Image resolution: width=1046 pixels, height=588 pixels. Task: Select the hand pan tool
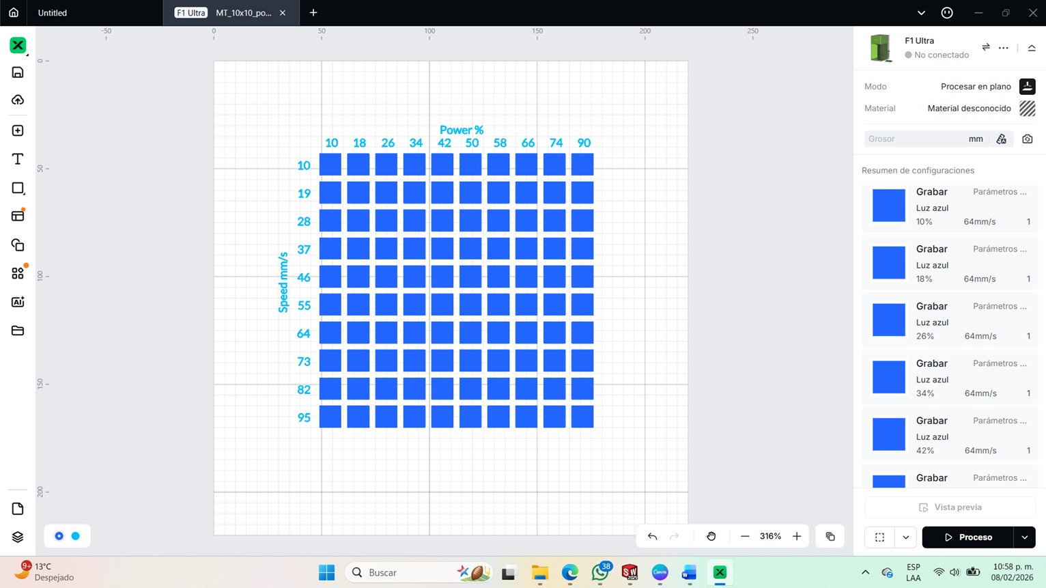point(711,537)
